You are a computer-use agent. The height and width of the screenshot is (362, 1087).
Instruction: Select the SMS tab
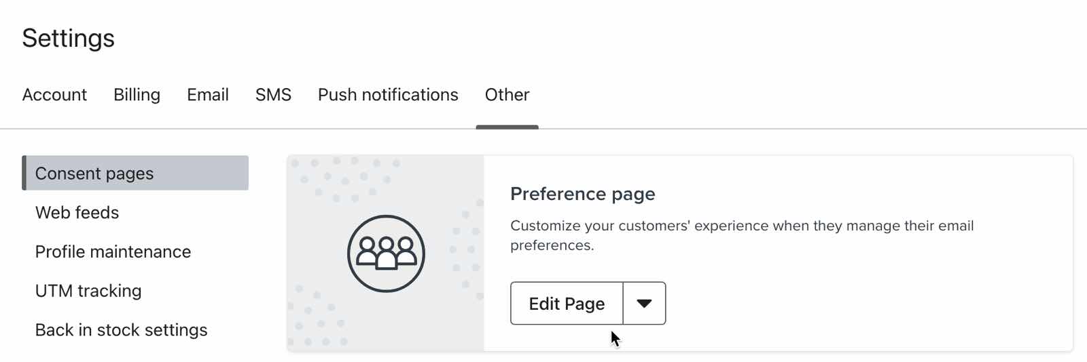[273, 95]
